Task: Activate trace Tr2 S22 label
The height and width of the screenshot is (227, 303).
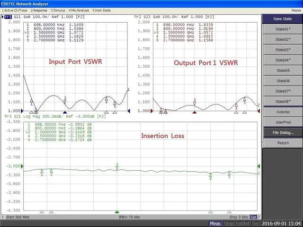Action: coord(142,17)
